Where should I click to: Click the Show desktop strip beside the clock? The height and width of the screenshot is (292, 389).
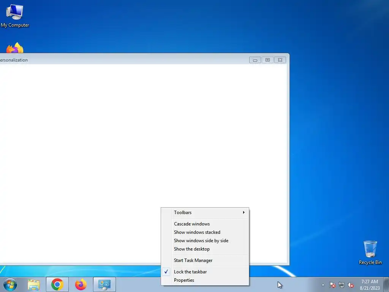point(386,285)
